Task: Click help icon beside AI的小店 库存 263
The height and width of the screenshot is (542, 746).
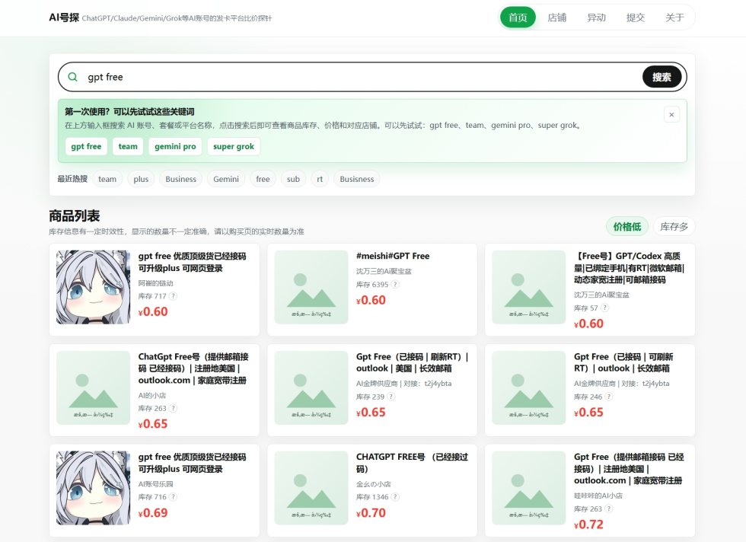Action: click(174, 408)
